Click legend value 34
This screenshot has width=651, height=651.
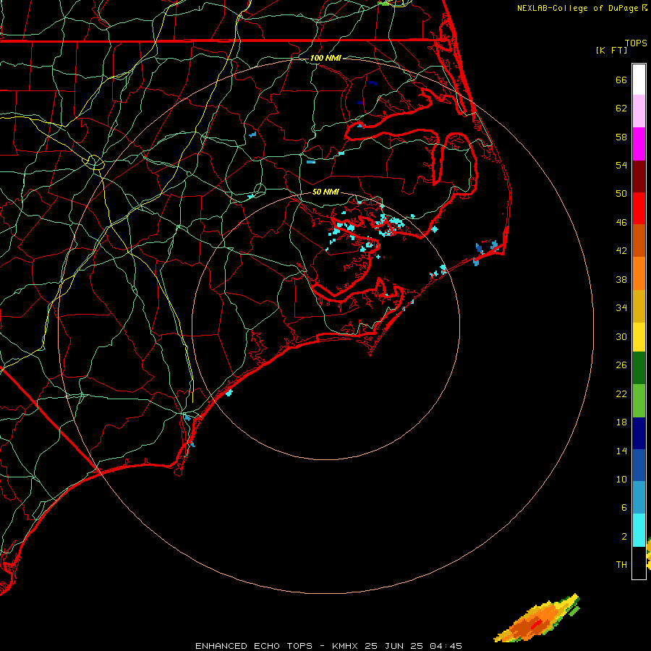click(621, 307)
